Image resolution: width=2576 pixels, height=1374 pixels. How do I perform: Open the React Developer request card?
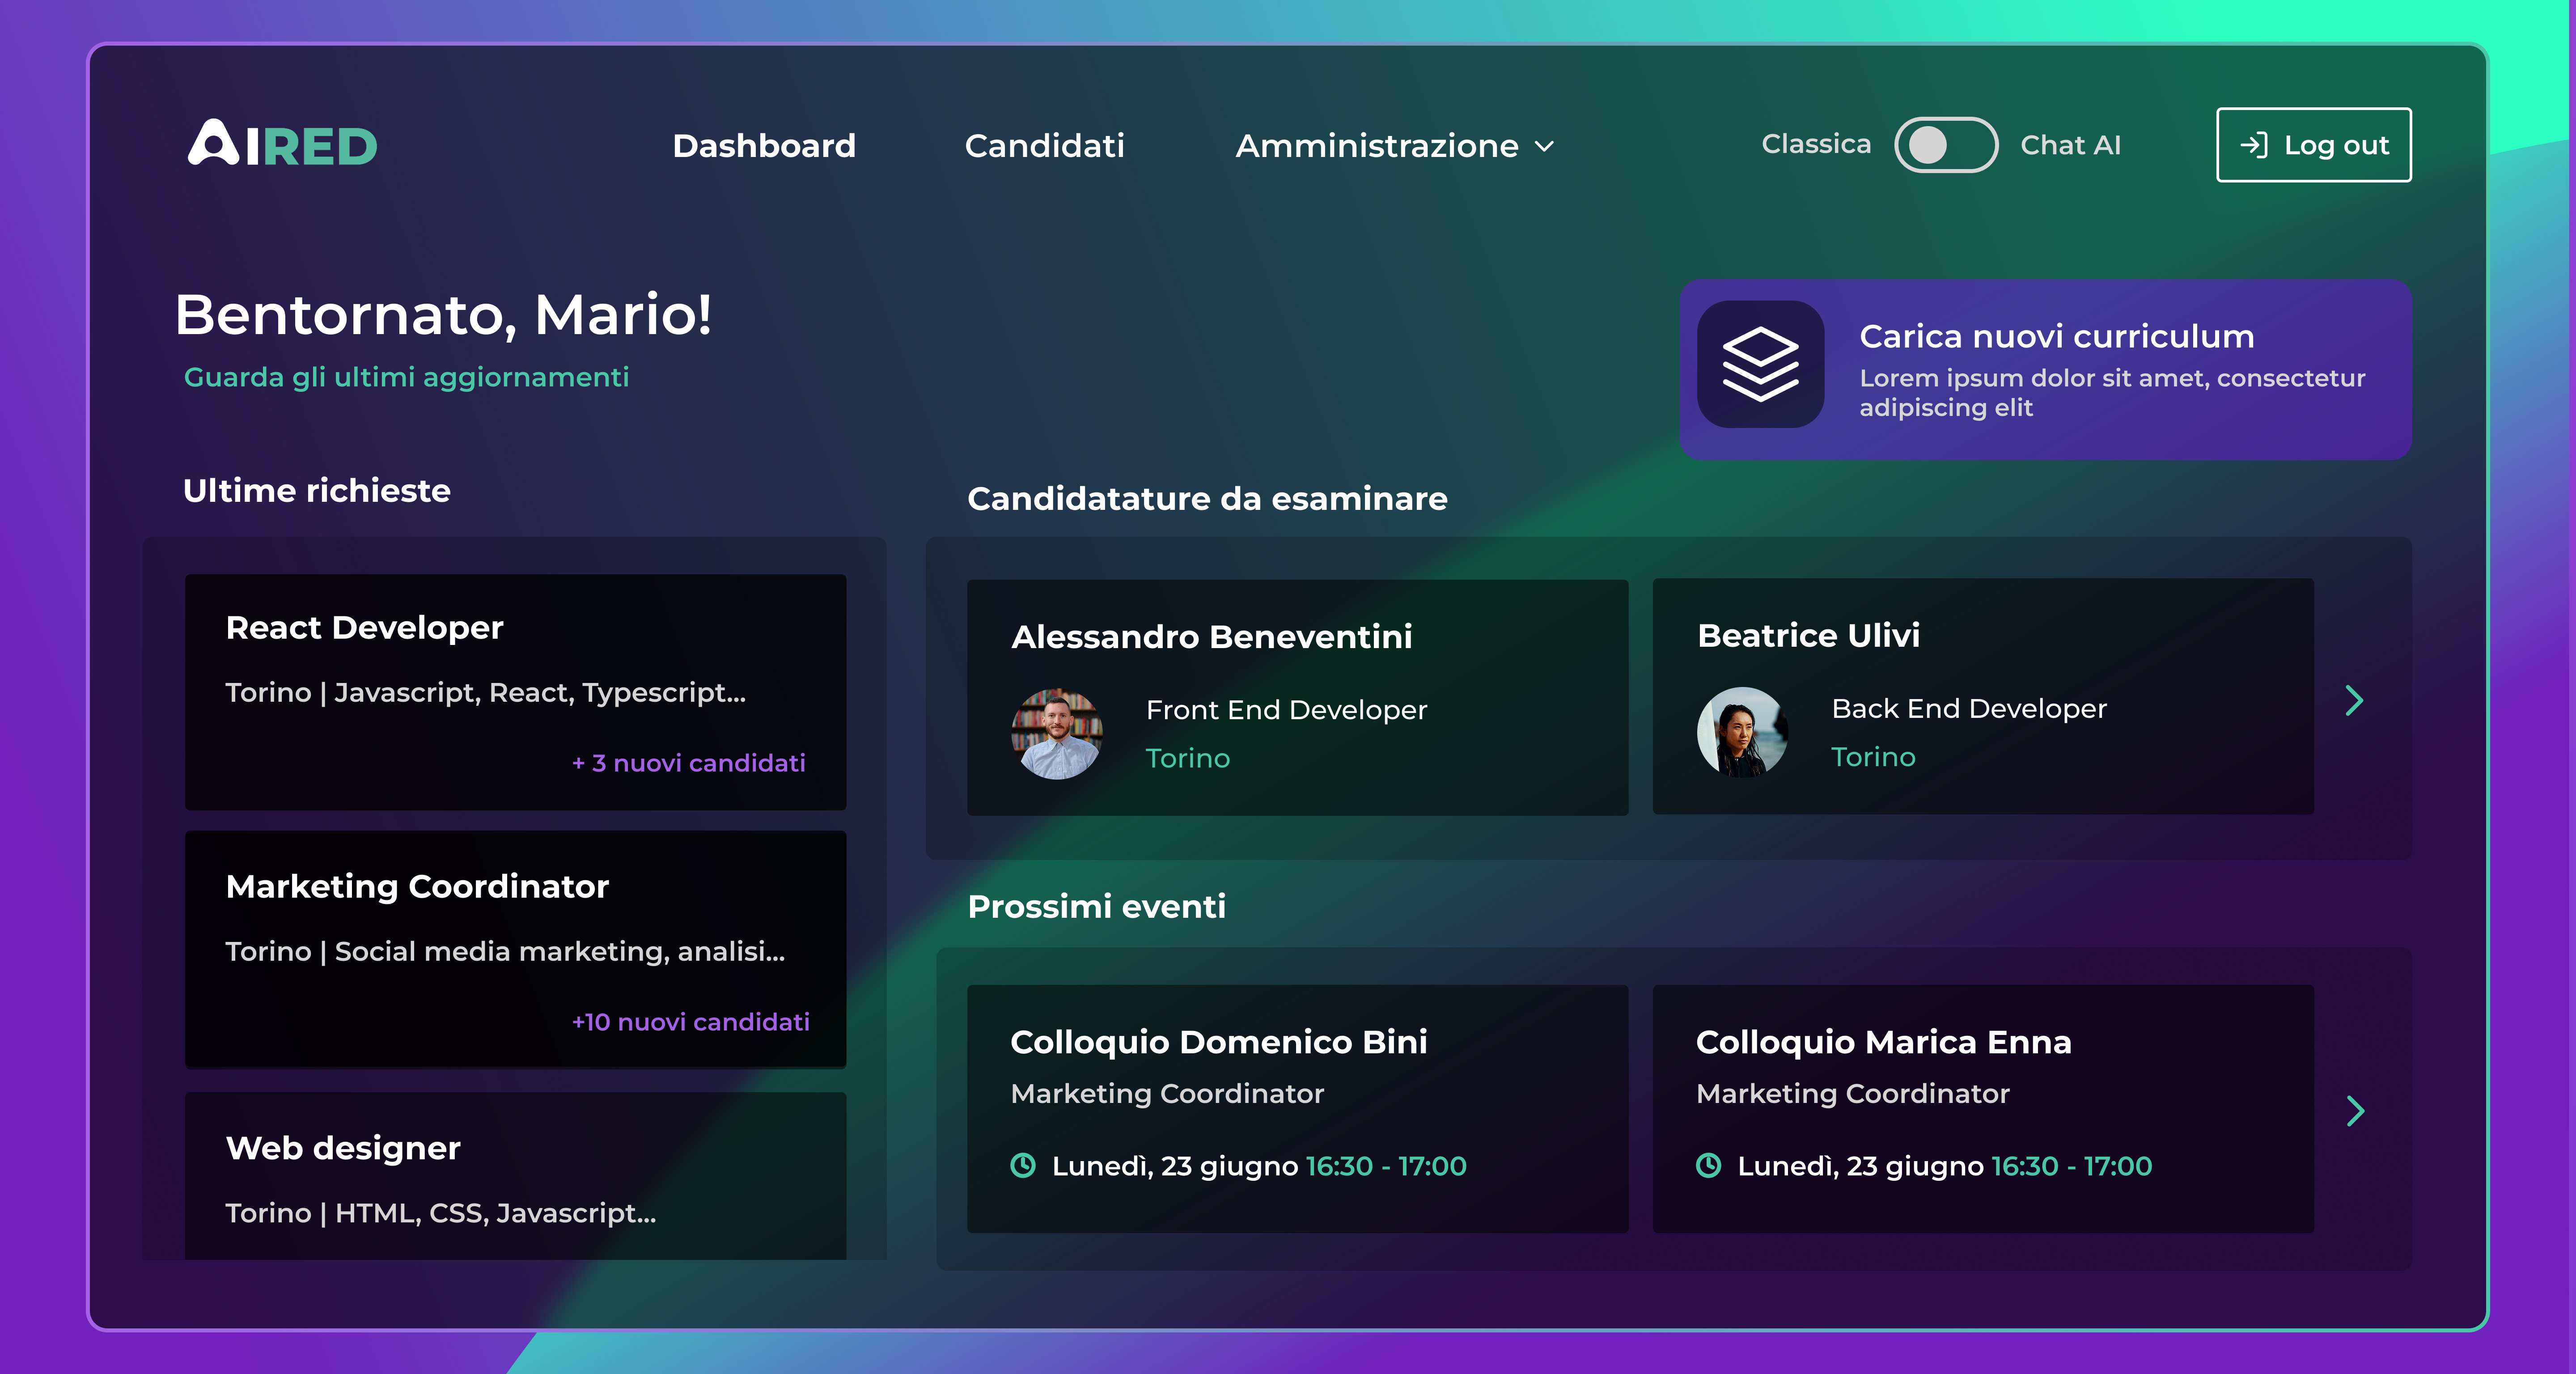coord(516,692)
